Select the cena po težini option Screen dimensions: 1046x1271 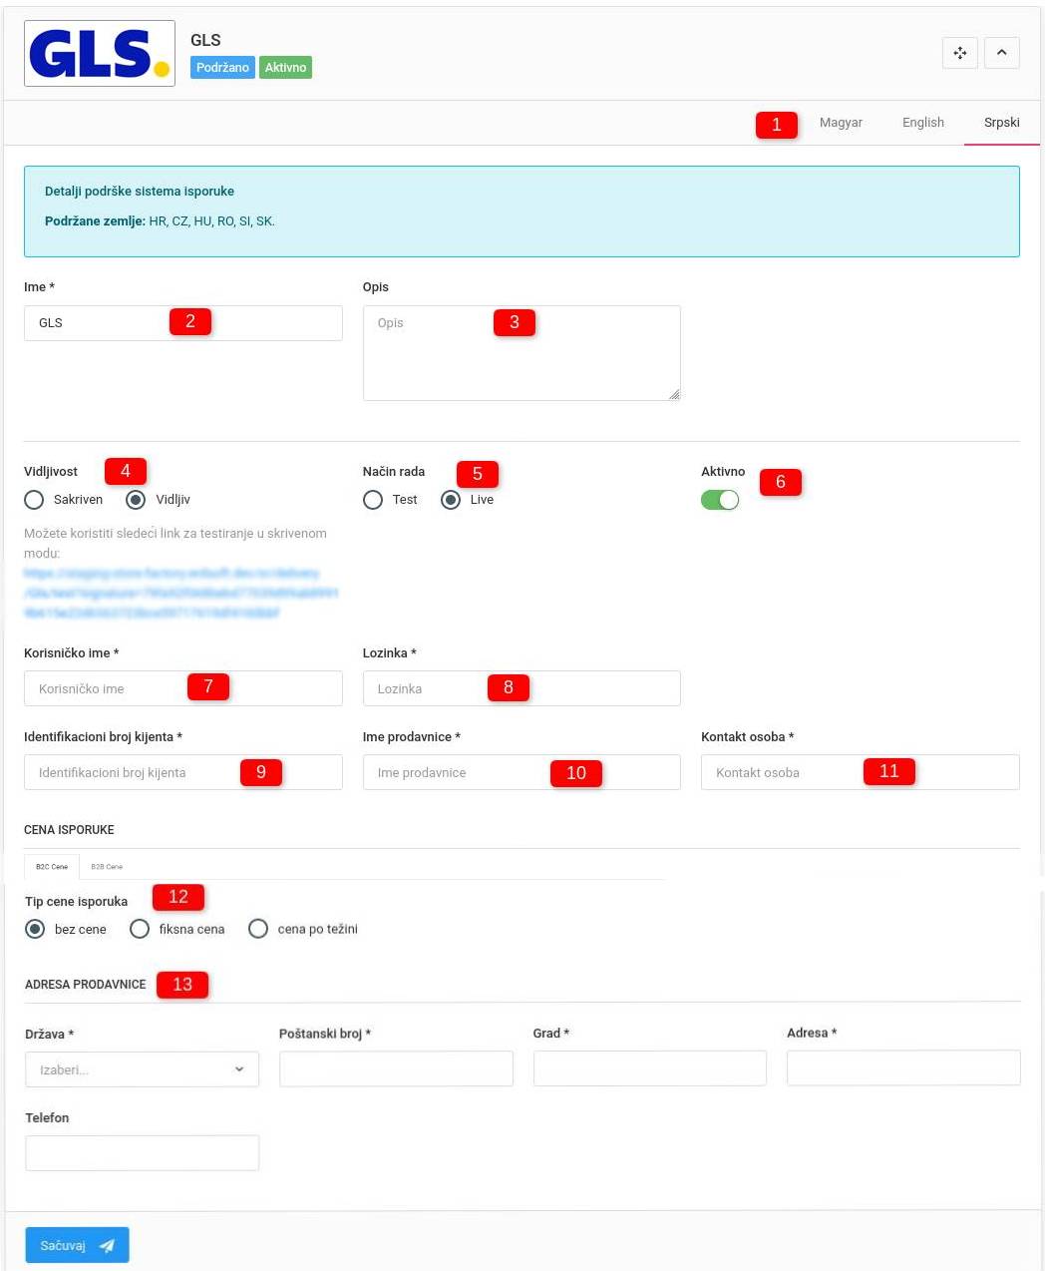click(x=258, y=929)
